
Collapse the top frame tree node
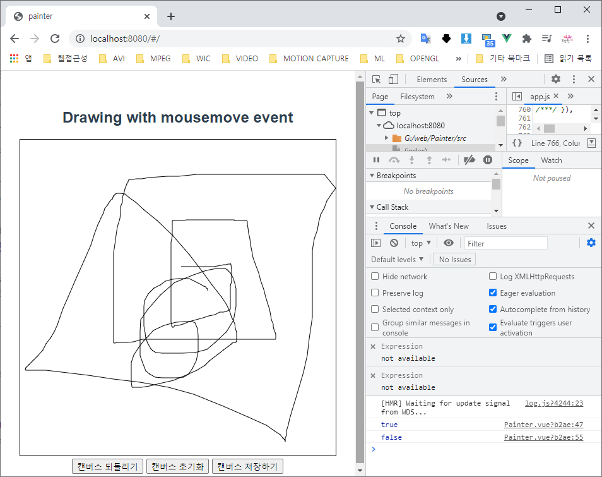pos(371,113)
